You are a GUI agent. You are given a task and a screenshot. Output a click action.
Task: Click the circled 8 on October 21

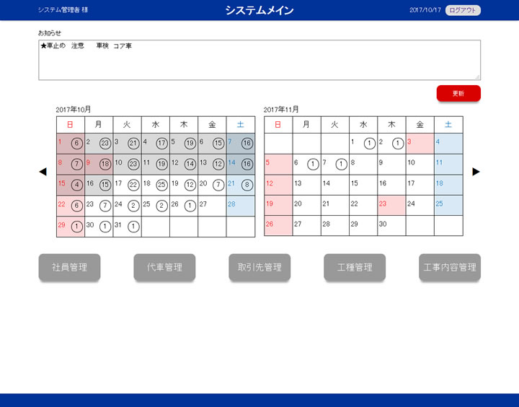pos(247,185)
